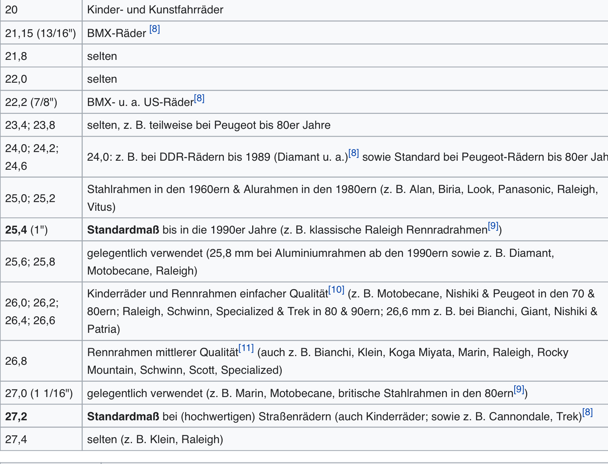Click 'Rennrahmen mittlerer Qualität' text

tap(163, 353)
